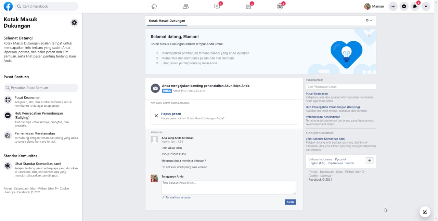438x221 pixels.
Task: Click the envelope icon on appeal case
Action: (155, 88)
